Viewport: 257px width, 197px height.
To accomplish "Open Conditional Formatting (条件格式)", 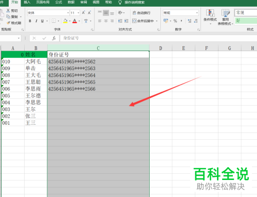I will (210, 17).
